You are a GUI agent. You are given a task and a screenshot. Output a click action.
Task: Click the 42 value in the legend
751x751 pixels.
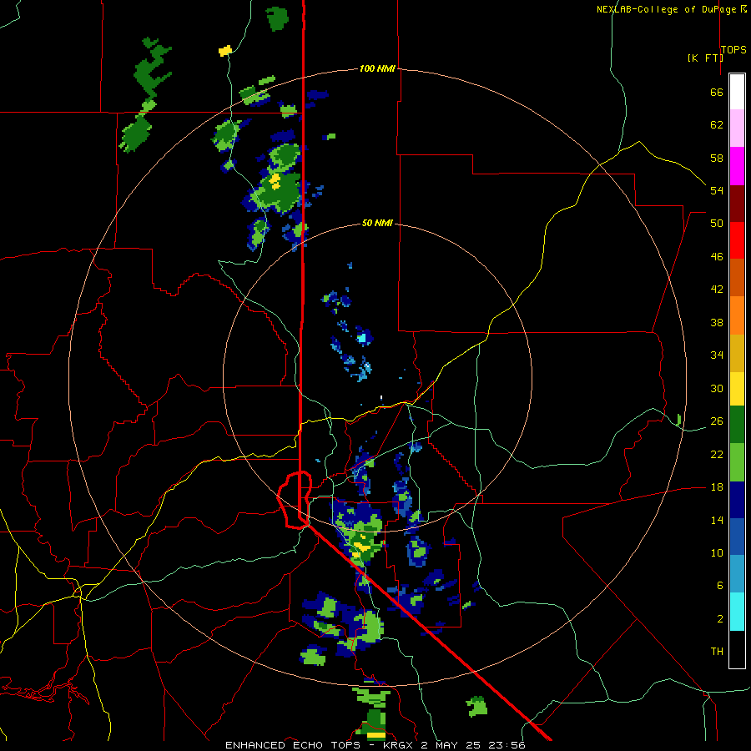(x=717, y=290)
